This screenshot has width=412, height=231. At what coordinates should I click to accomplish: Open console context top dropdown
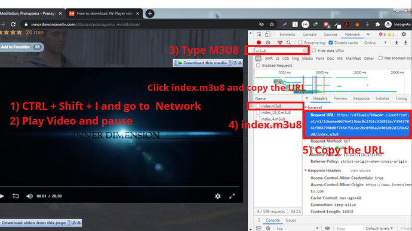pos(297,229)
